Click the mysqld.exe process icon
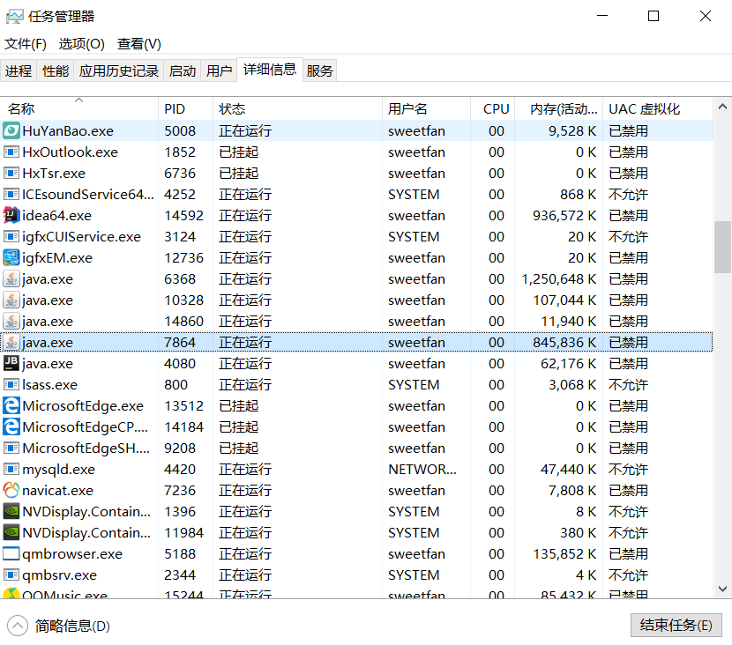The height and width of the screenshot is (645, 732). [x=11, y=469]
